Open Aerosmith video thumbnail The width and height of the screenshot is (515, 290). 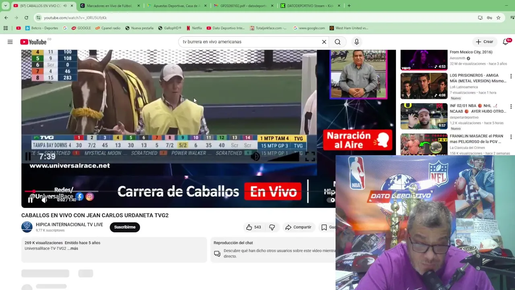click(424, 60)
